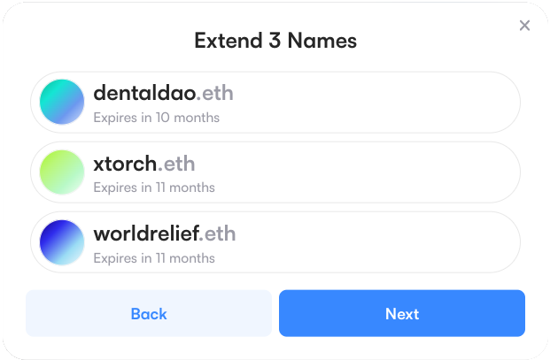The image size is (550, 360).
Task: Click the expiry text under worldrelief.eth
Action: pos(154,258)
